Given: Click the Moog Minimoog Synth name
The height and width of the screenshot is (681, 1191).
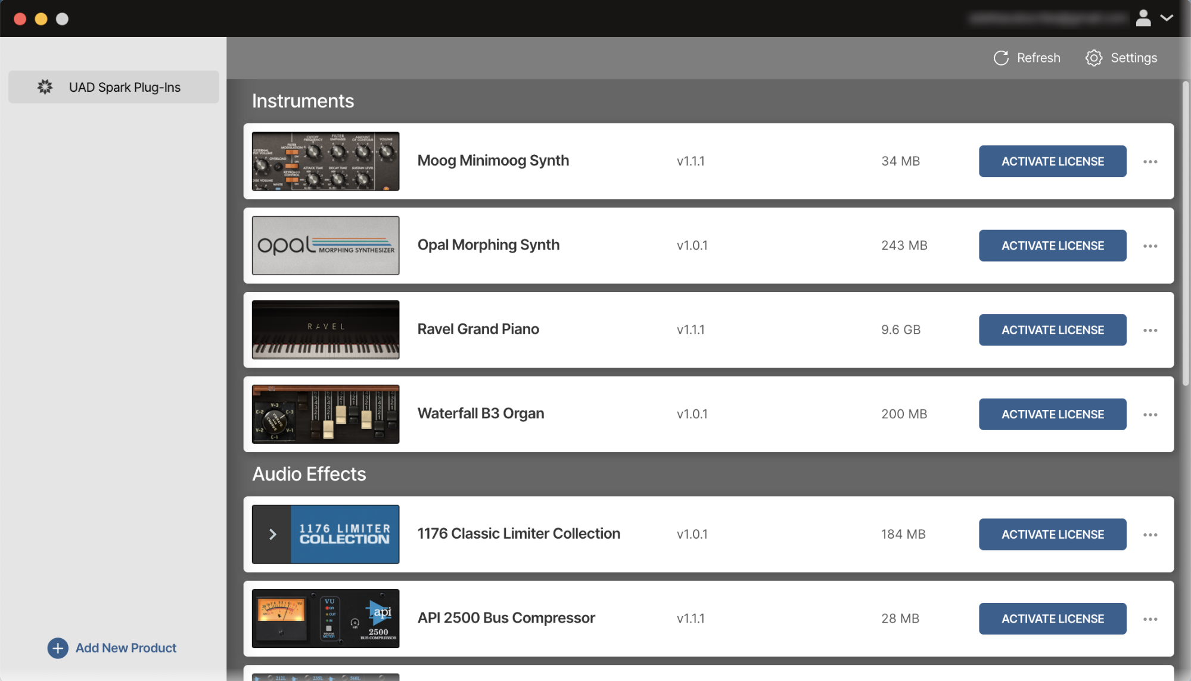Looking at the screenshot, I should (x=493, y=161).
